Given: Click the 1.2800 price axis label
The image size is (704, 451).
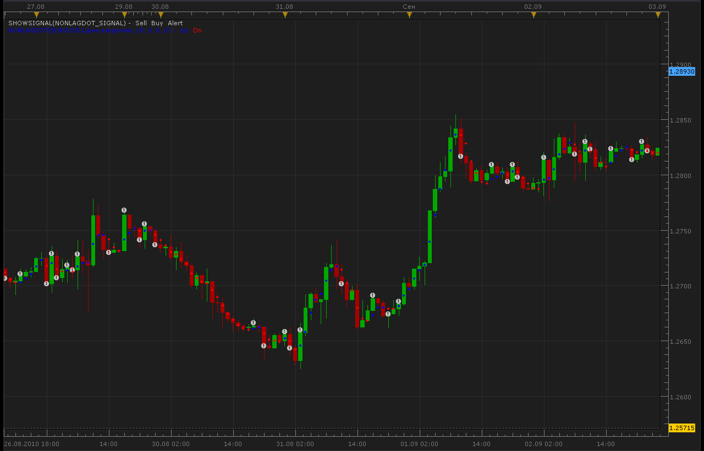Looking at the screenshot, I should 681,175.
